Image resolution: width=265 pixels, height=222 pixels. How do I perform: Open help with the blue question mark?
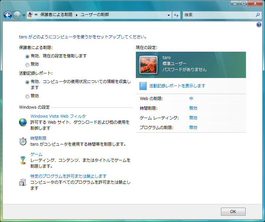point(259,25)
